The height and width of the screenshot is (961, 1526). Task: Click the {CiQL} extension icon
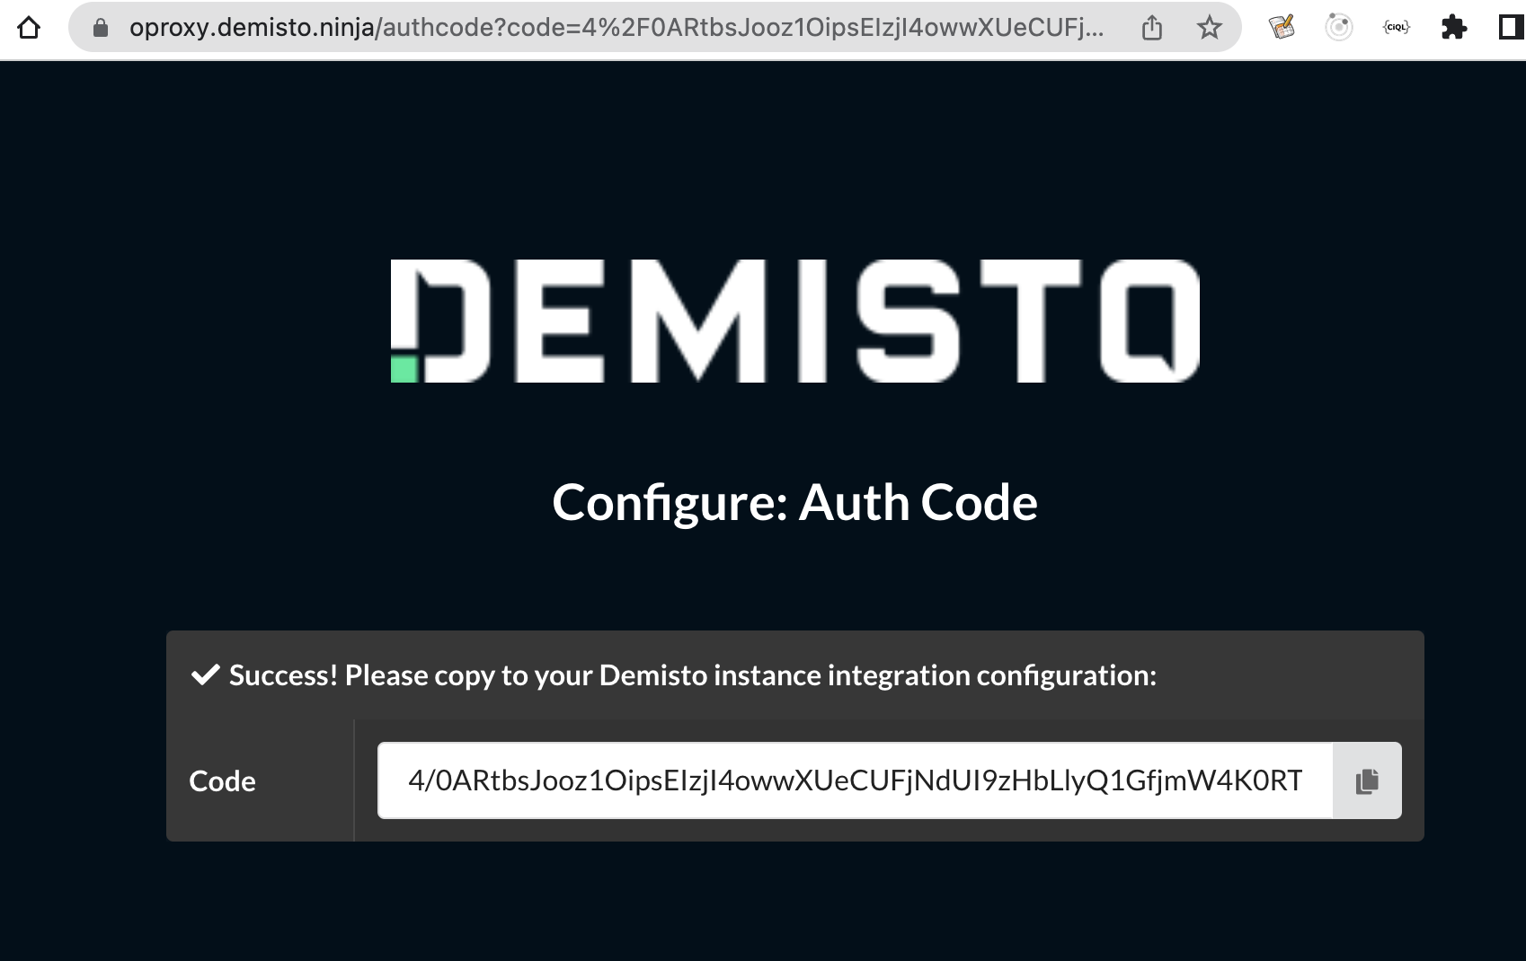pos(1395,27)
